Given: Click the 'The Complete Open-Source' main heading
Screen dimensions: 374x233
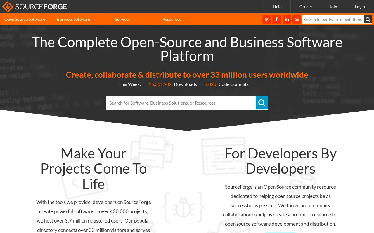Looking at the screenshot, I should pyautogui.click(x=187, y=49).
